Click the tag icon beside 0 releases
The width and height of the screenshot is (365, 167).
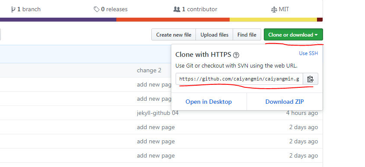[x=96, y=9]
